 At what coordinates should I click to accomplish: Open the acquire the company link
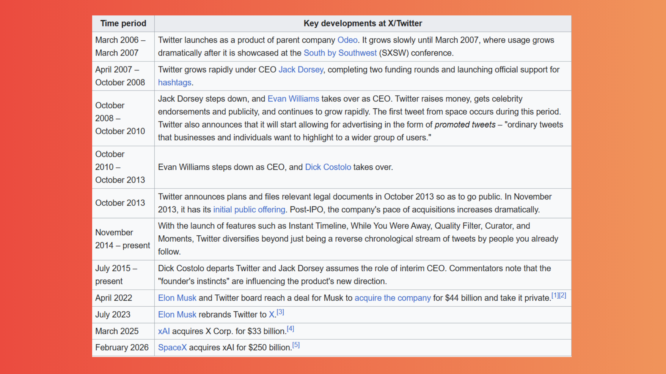click(x=392, y=298)
